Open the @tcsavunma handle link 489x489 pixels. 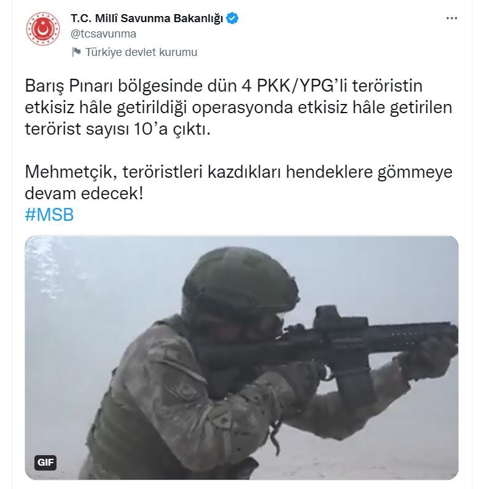[104, 34]
